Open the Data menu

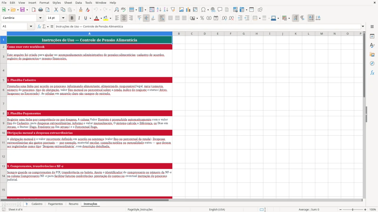tap(78, 3)
